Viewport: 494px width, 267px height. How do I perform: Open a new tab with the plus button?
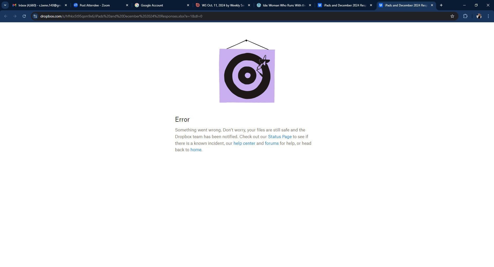[441, 5]
